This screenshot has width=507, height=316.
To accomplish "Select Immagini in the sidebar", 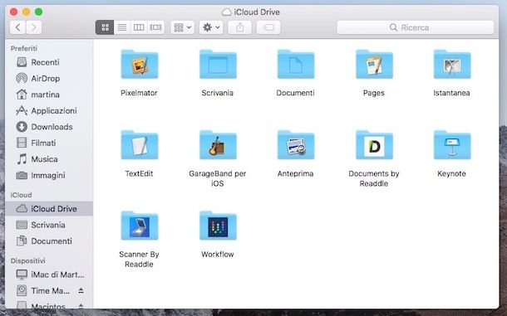I will 49,175.
